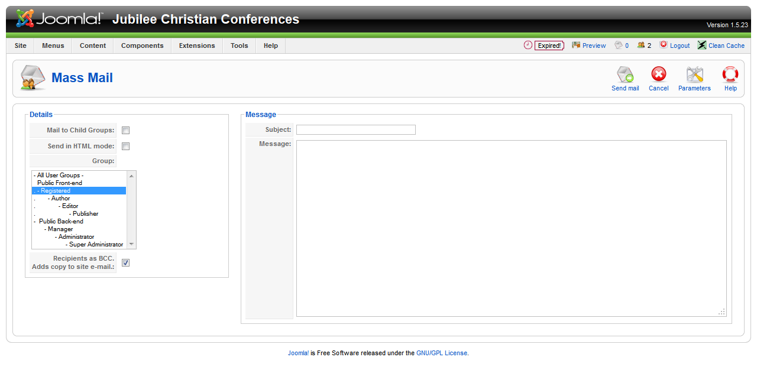757x383 pixels.
Task: Open the Menus menu
Action: [x=53, y=46]
